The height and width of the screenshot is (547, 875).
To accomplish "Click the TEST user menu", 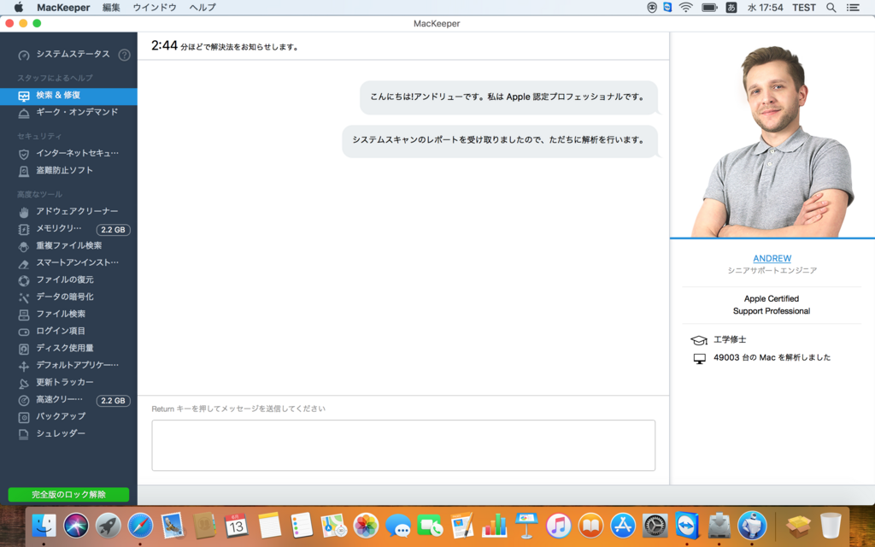I will click(804, 8).
